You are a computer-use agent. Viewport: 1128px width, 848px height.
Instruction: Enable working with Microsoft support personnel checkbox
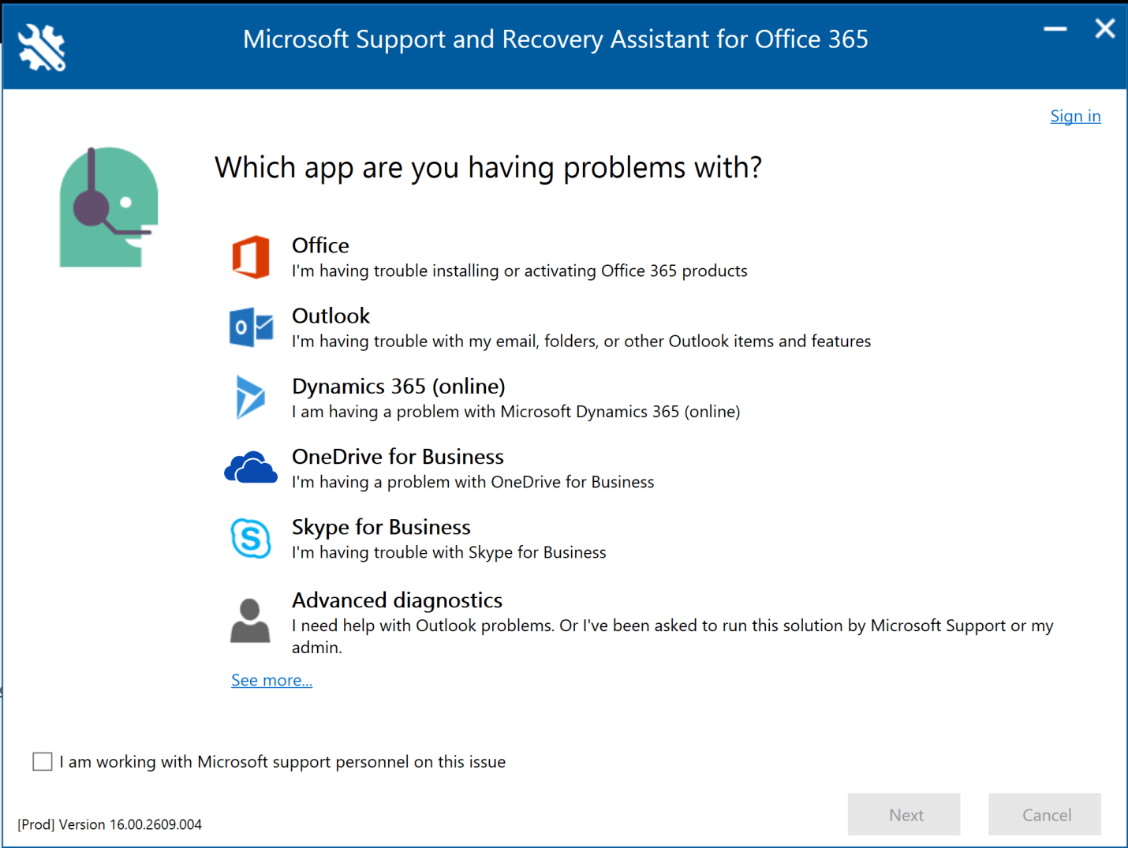[x=42, y=761]
